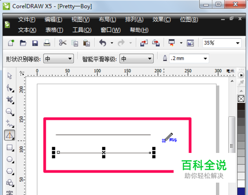The width and height of the screenshot is (248, 195).
Task: Click the Import icon
Action: 144,43
